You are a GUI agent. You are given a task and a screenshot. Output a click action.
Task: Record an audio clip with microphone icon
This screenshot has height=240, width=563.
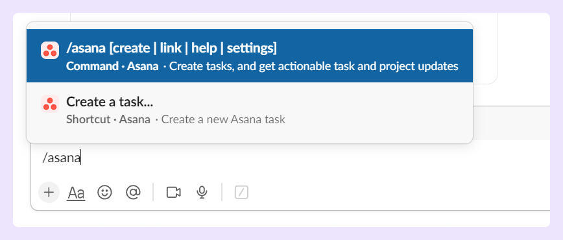[x=202, y=193]
